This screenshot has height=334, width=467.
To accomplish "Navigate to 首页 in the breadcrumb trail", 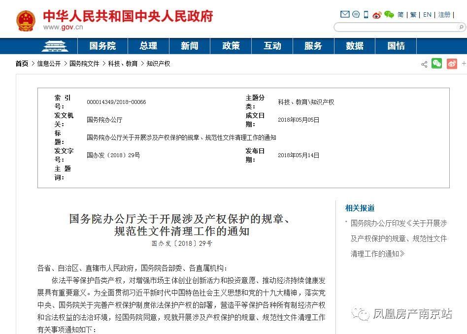I will 21,64.
